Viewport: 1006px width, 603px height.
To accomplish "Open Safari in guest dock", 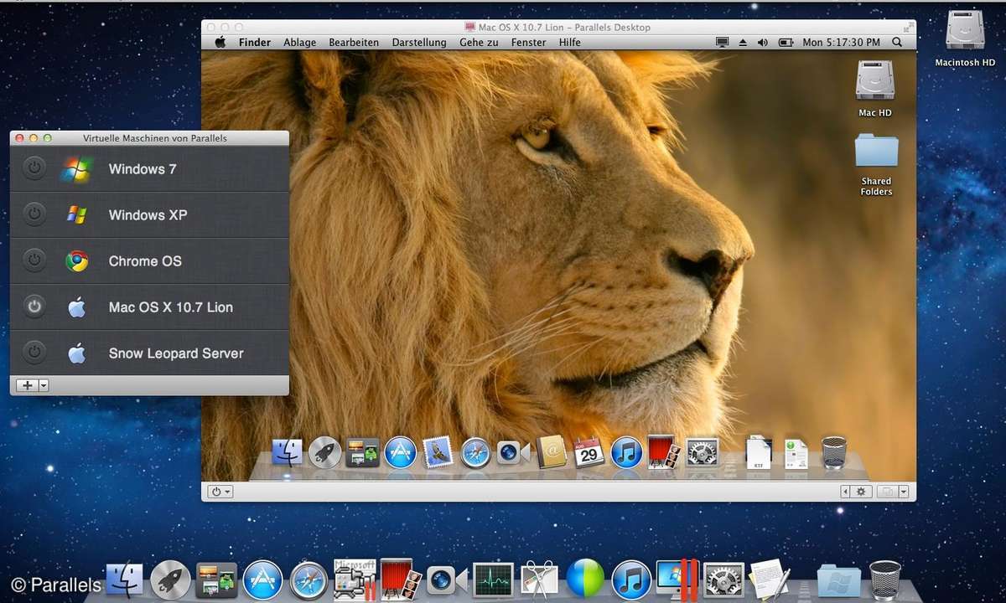I will (x=475, y=452).
